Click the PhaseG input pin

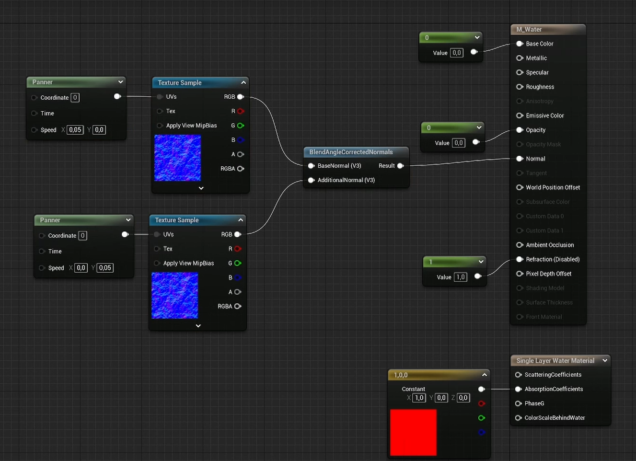pyautogui.click(x=518, y=403)
